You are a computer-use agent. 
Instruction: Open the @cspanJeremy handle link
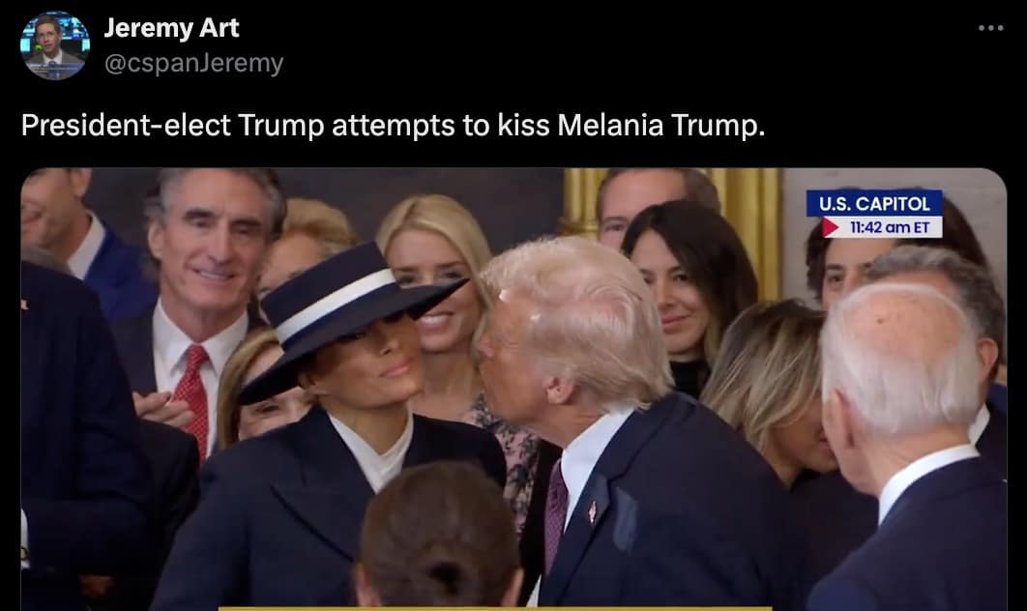click(x=193, y=63)
